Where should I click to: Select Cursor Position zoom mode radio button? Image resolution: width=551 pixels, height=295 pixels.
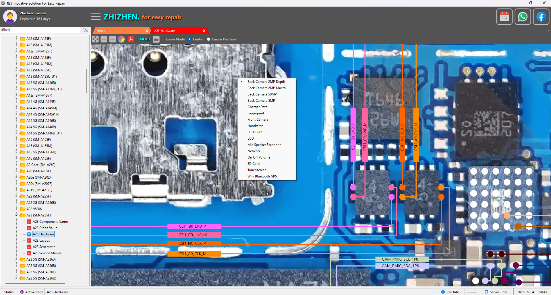tap(209, 39)
